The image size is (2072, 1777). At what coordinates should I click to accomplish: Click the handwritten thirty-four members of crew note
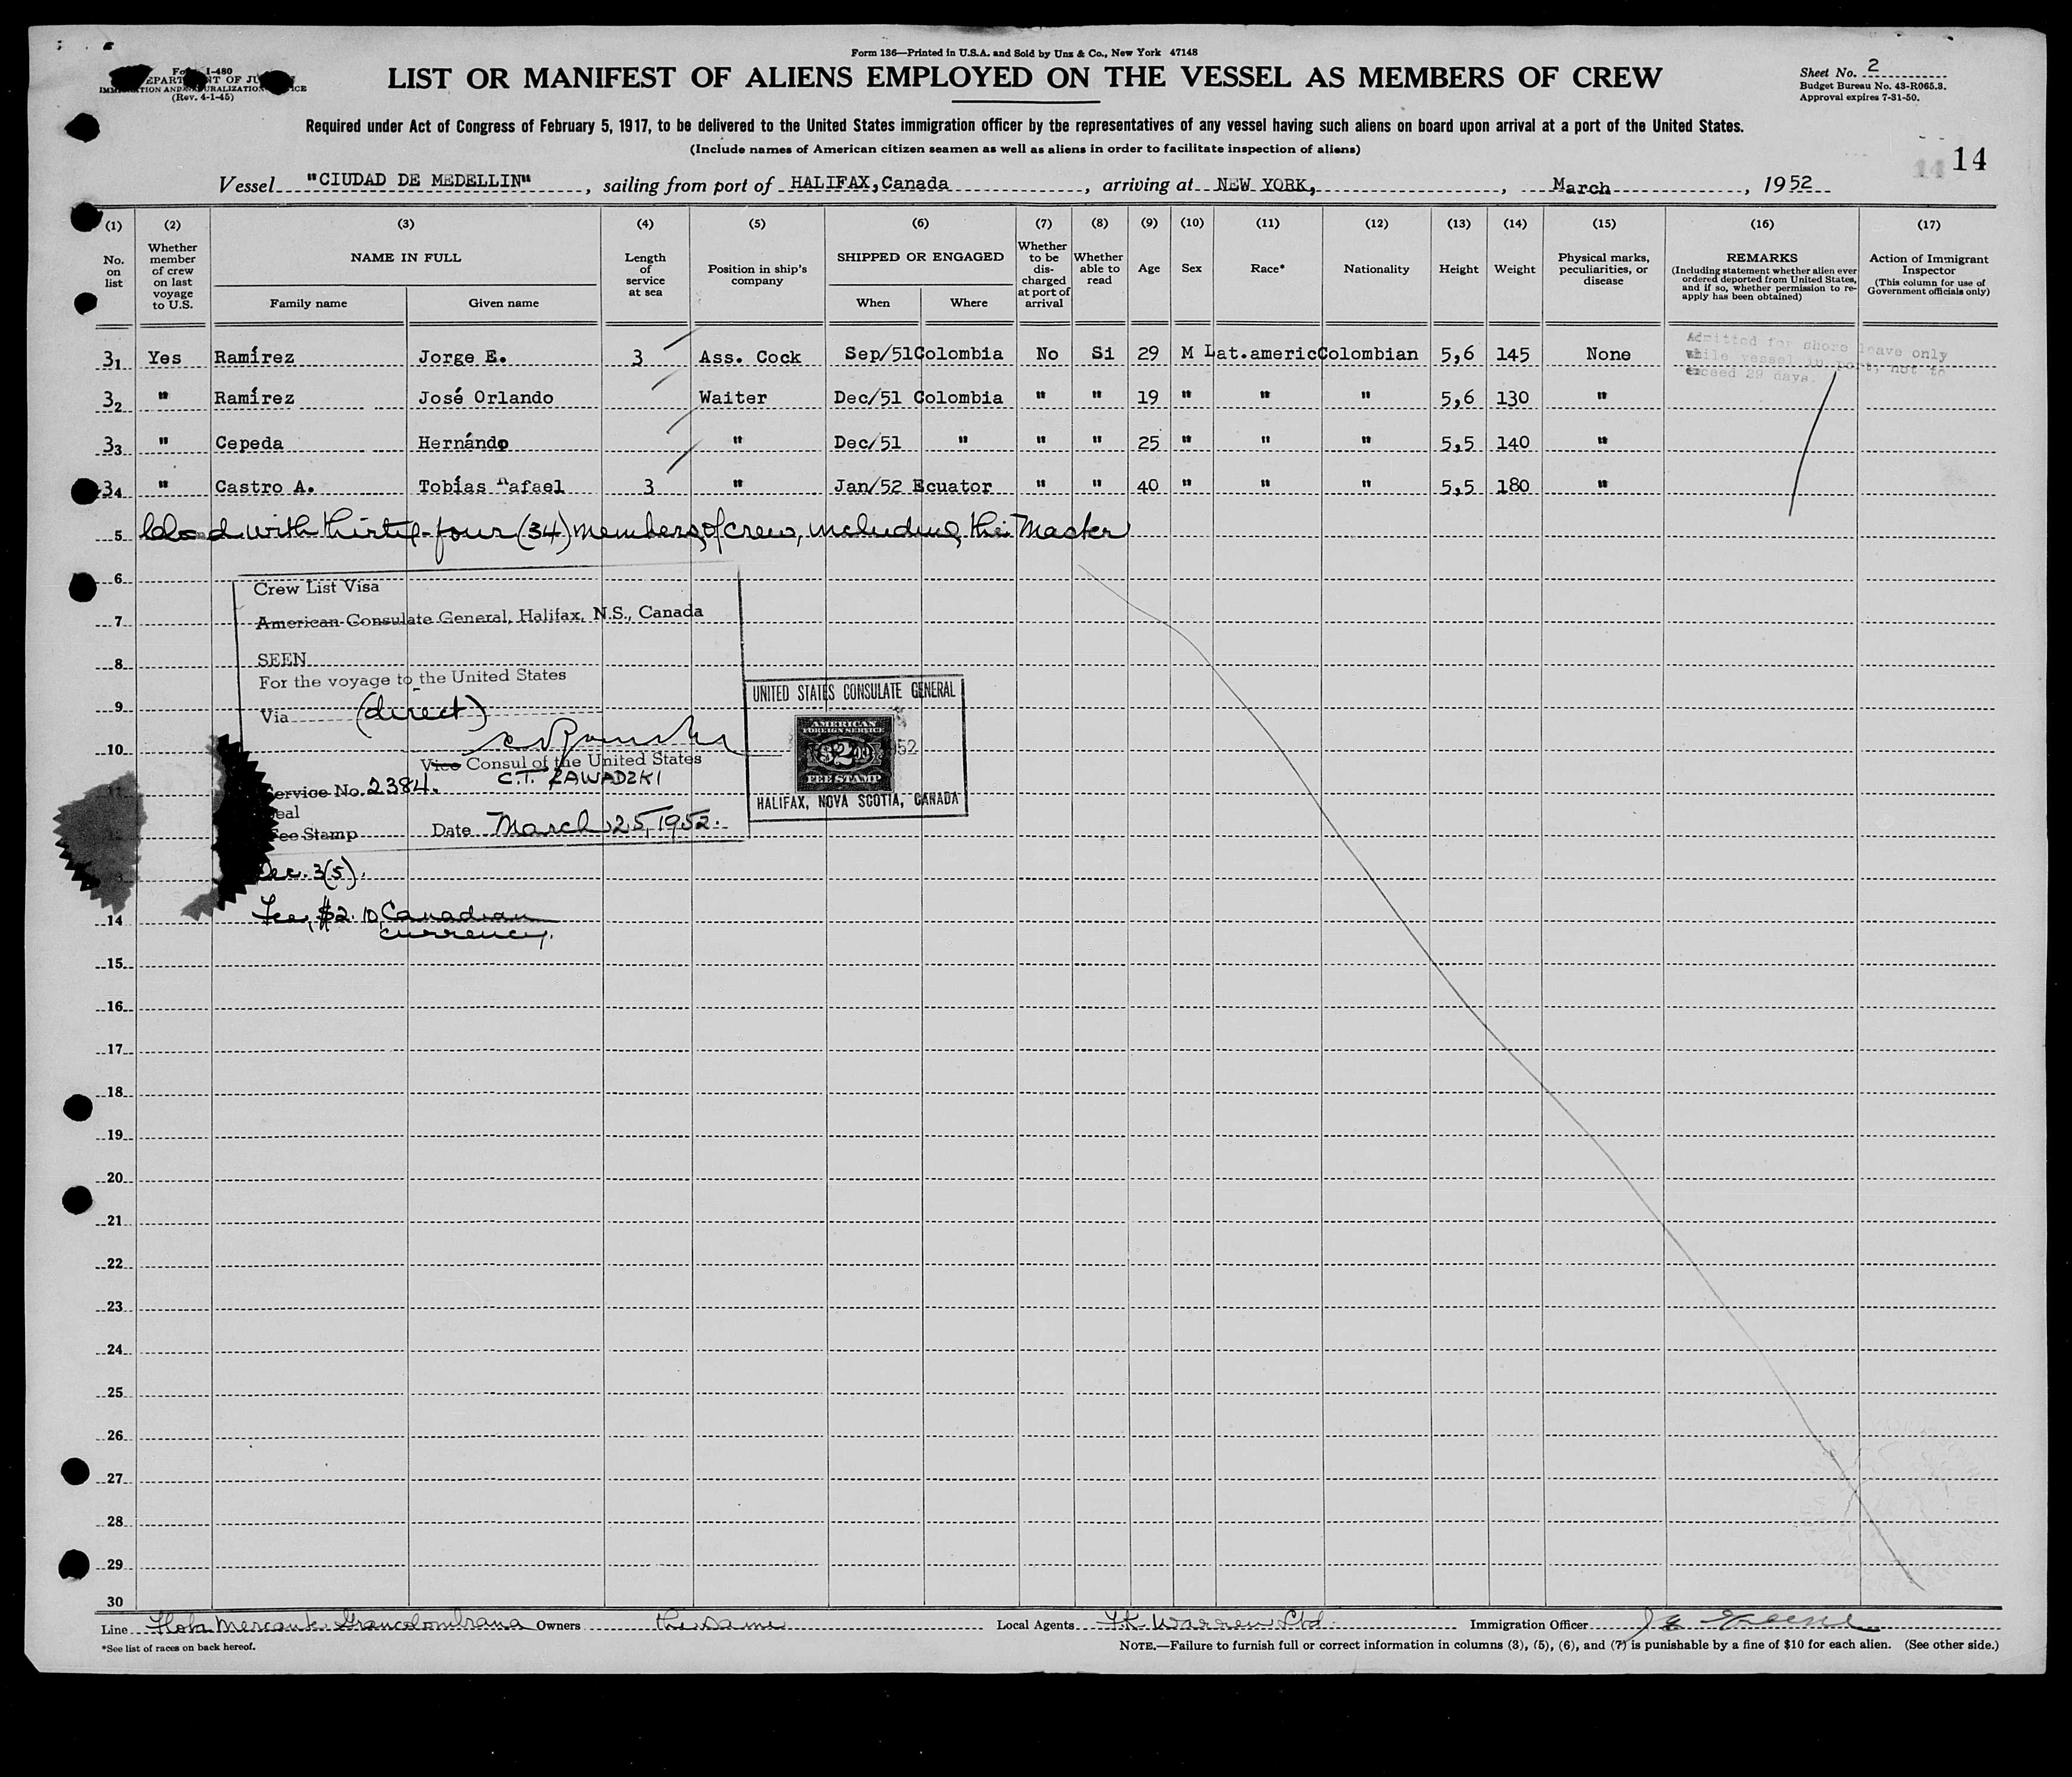point(636,530)
